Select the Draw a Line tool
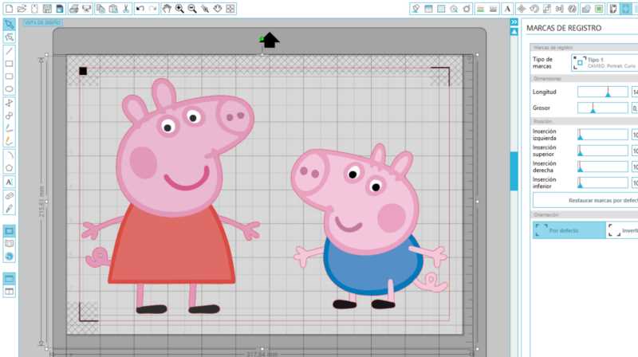 [x=9, y=51]
